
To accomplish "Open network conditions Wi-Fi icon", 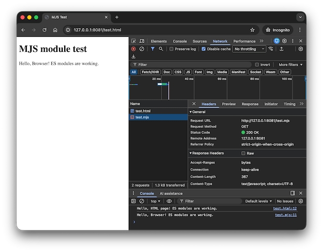I will [271, 49].
